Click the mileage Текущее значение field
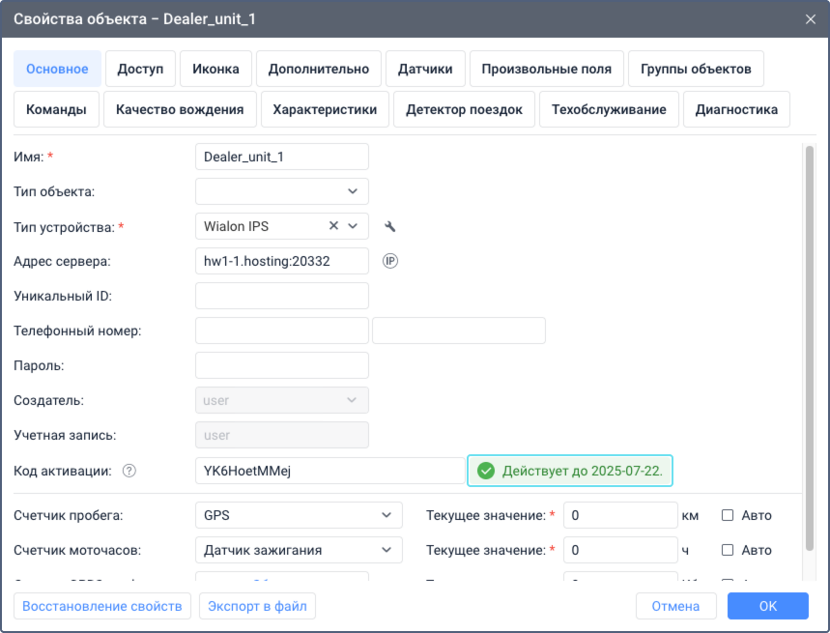Image resolution: width=830 pixels, height=633 pixels. pyautogui.click(x=620, y=515)
